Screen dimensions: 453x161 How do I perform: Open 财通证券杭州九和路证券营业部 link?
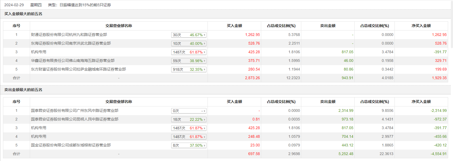coord(69,35)
